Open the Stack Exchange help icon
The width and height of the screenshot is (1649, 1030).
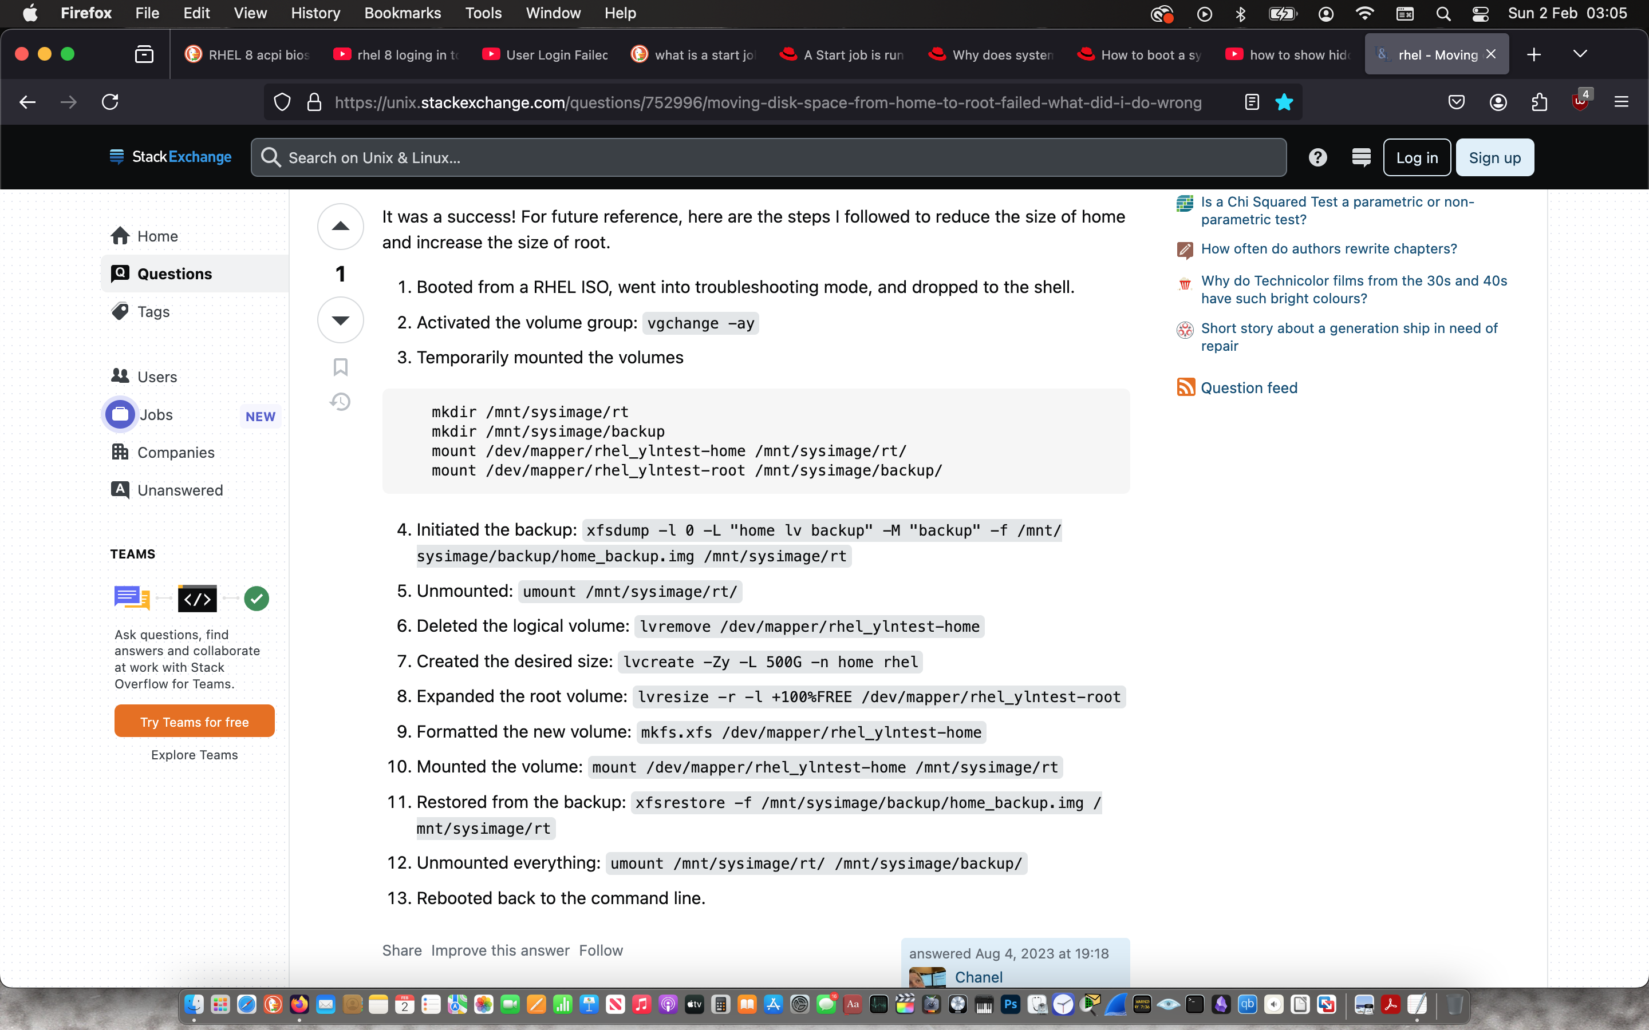[1317, 157]
